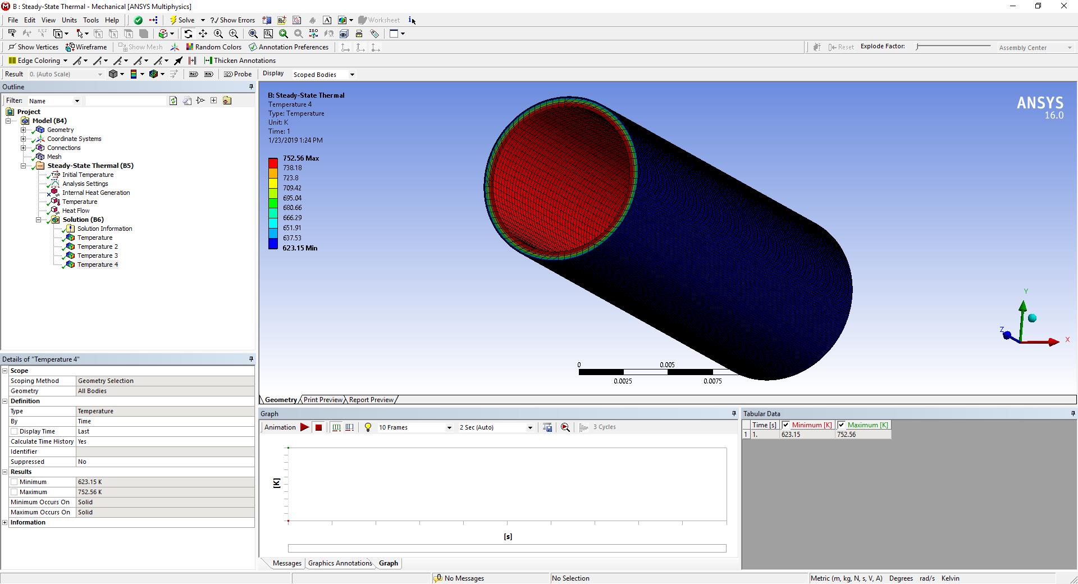Export animation video file icon

tap(547, 427)
